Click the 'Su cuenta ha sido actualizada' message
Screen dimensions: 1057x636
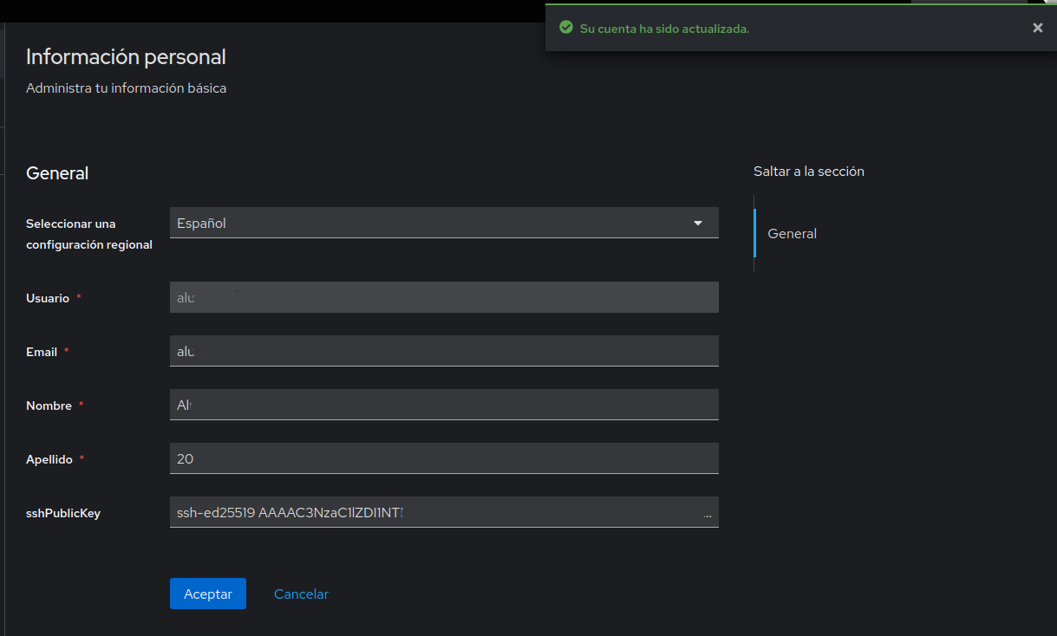[x=664, y=29]
